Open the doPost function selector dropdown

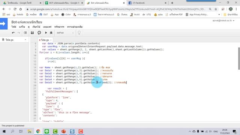point(65,33)
